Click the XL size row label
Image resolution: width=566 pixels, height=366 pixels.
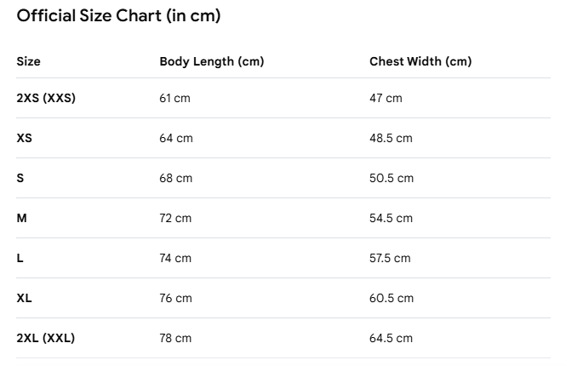[24, 298]
